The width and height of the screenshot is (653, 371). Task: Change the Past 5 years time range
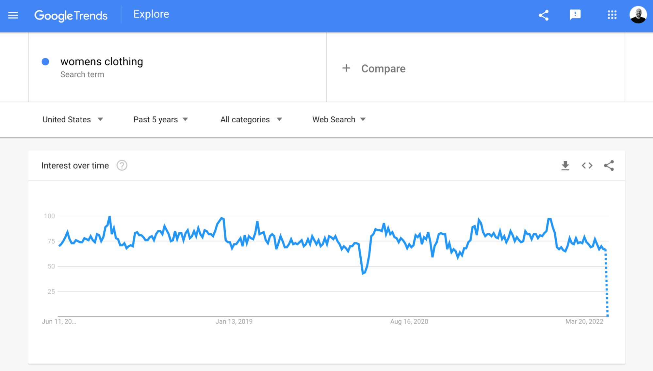[160, 119]
